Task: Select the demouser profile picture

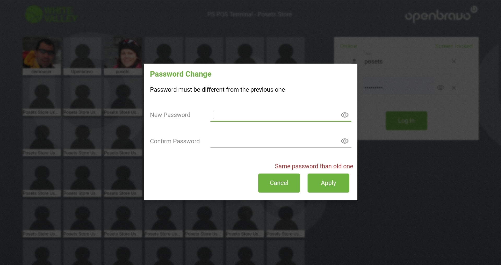Action: click(42, 53)
